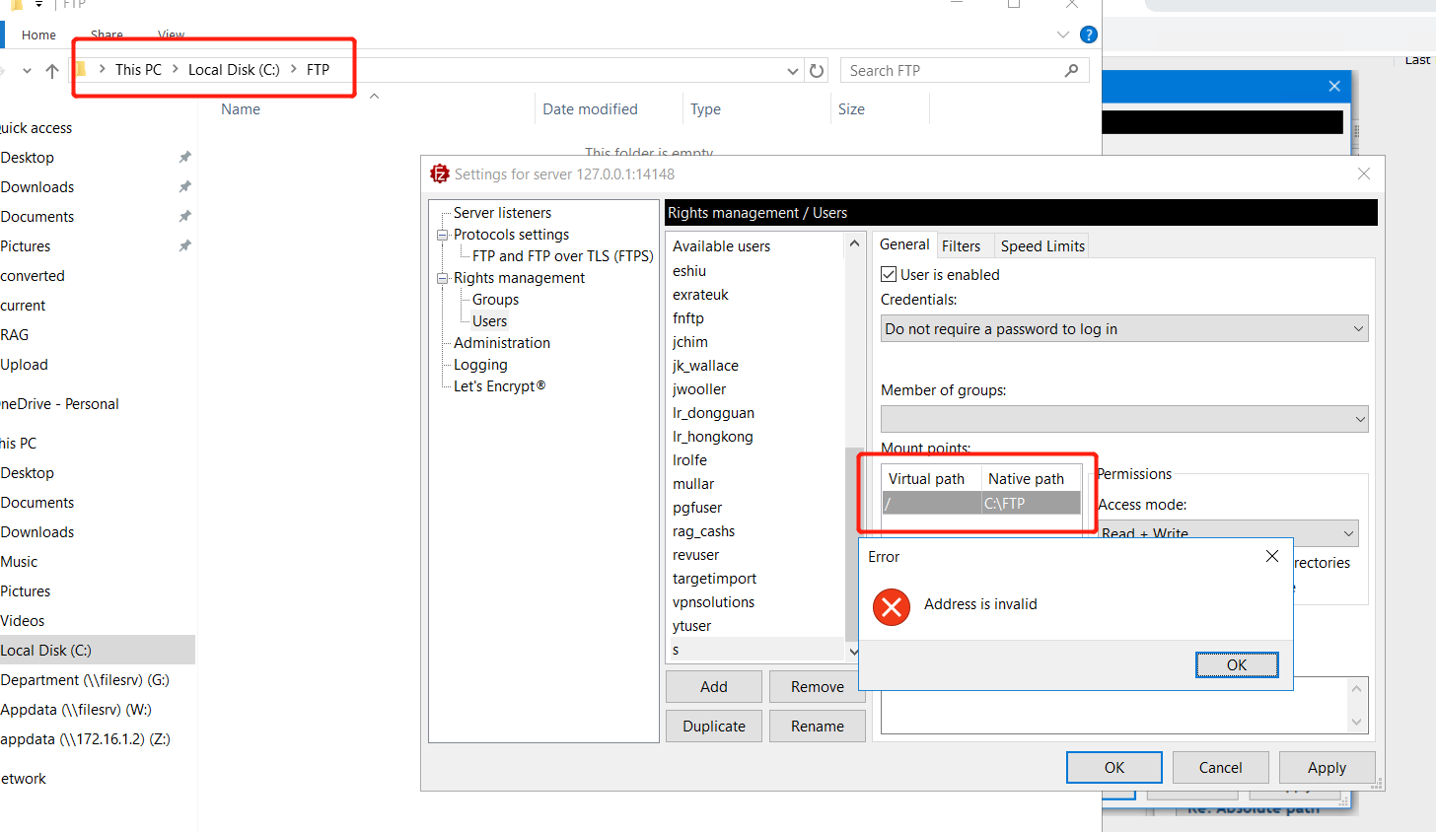Select Administration in settings tree
The height and width of the screenshot is (832, 1436).
point(502,343)
